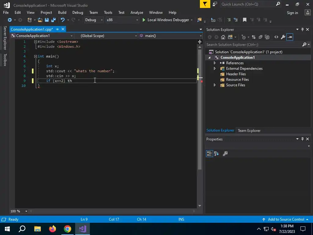Pin the ConsoleApplication1.cpp tab
Viewport: 313px width, 235px height.
[57, 29]
